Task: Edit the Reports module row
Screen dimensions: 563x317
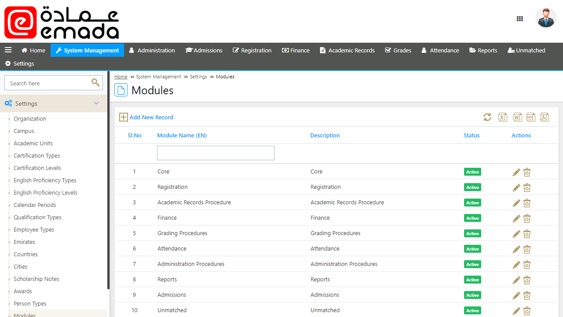Action: 516,280
